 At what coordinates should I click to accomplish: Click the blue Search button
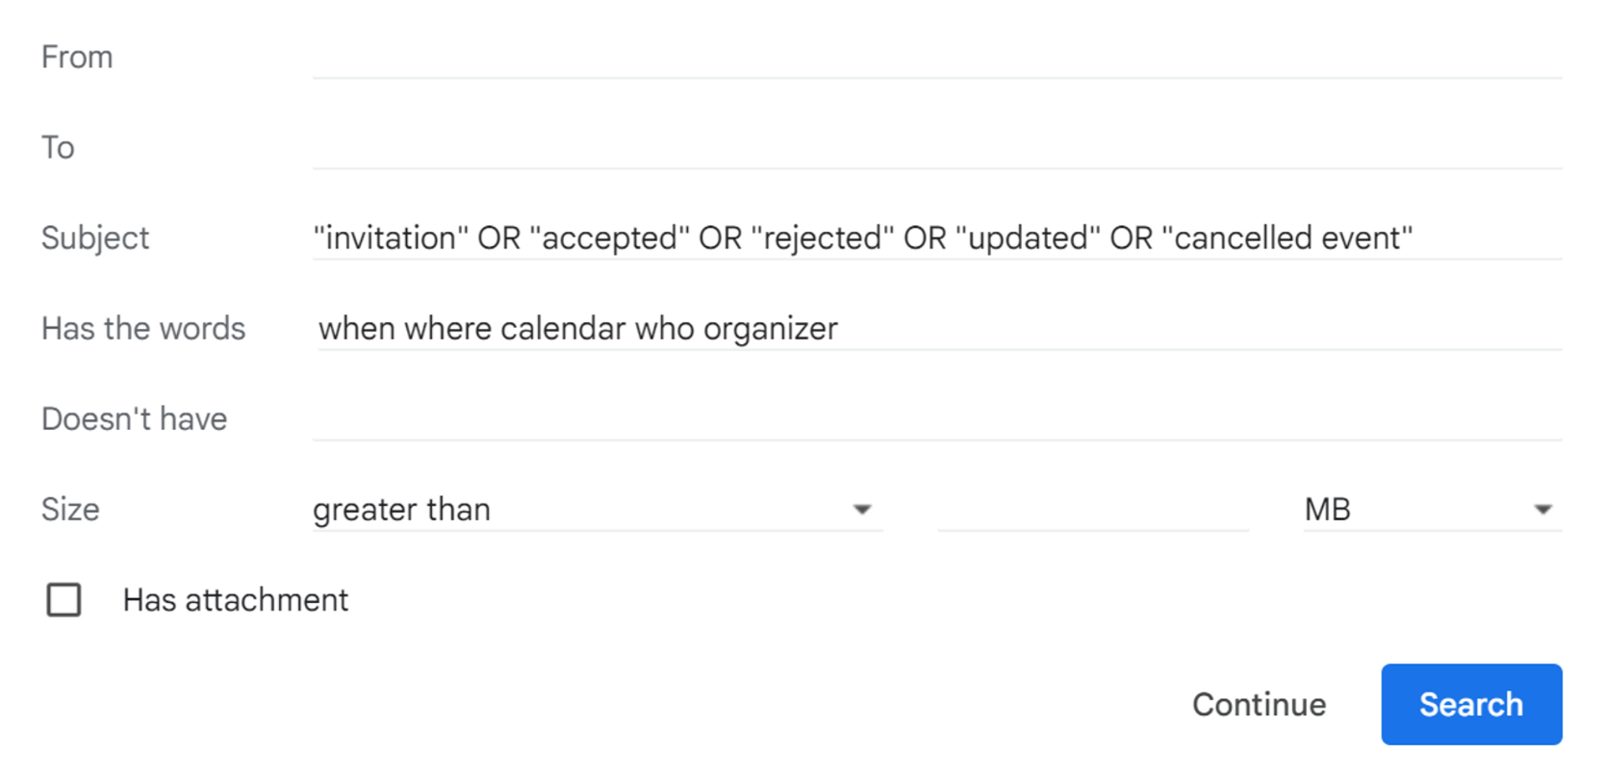(1470, 704)
